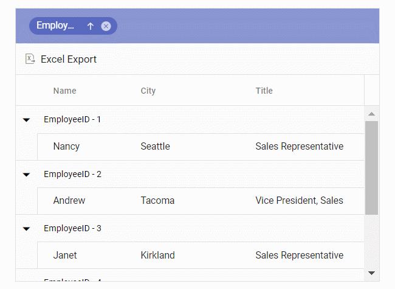Click the Excel Export button text
This screenshot has width=395, height=289.
pos(69,59)
